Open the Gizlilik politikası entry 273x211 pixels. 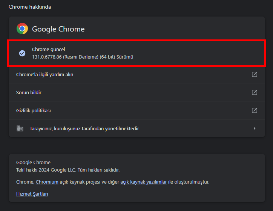click(33, 111)
